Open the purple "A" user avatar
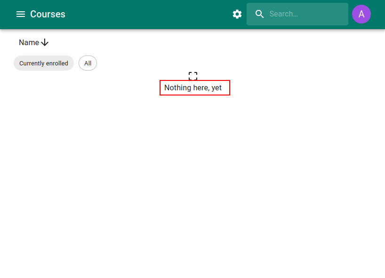385x278 pixels. click(x=361, y=14)
